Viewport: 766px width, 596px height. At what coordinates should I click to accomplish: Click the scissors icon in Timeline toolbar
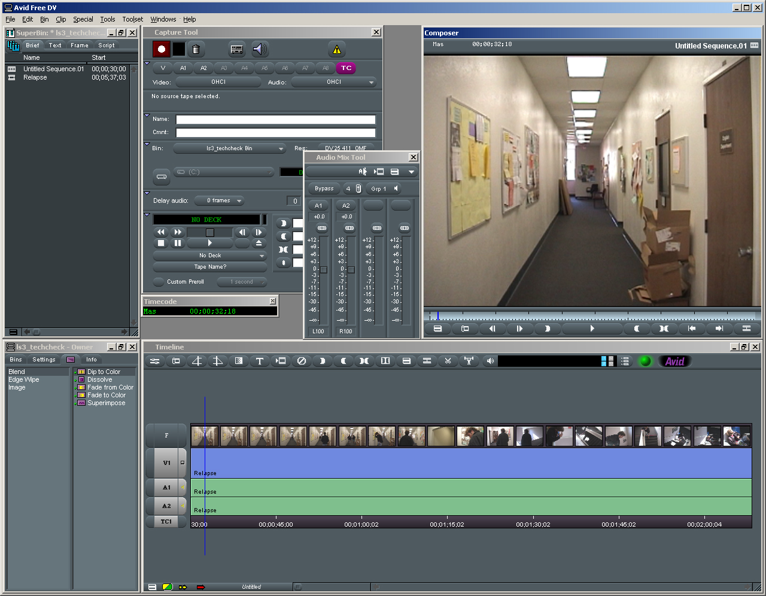(x=448, y=361)
